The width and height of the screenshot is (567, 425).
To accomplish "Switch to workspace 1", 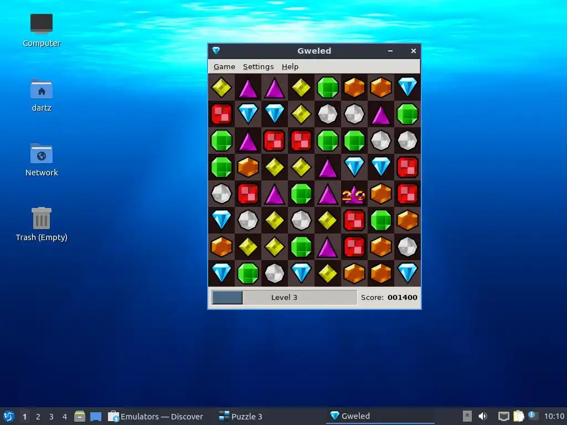I will coord(24,417).
